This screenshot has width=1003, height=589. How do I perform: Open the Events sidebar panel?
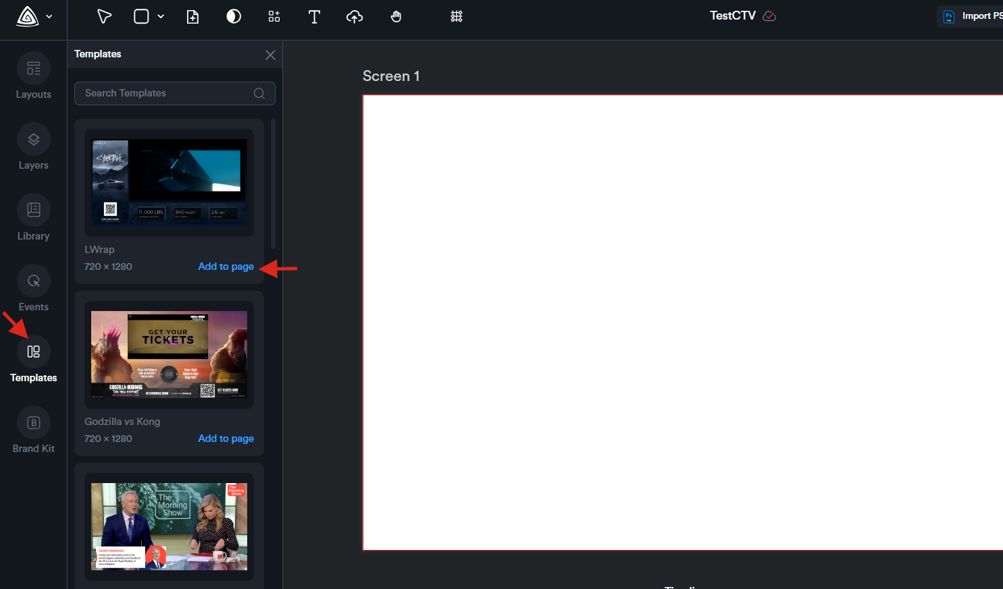pyautogui.click(x=34, y=289)
